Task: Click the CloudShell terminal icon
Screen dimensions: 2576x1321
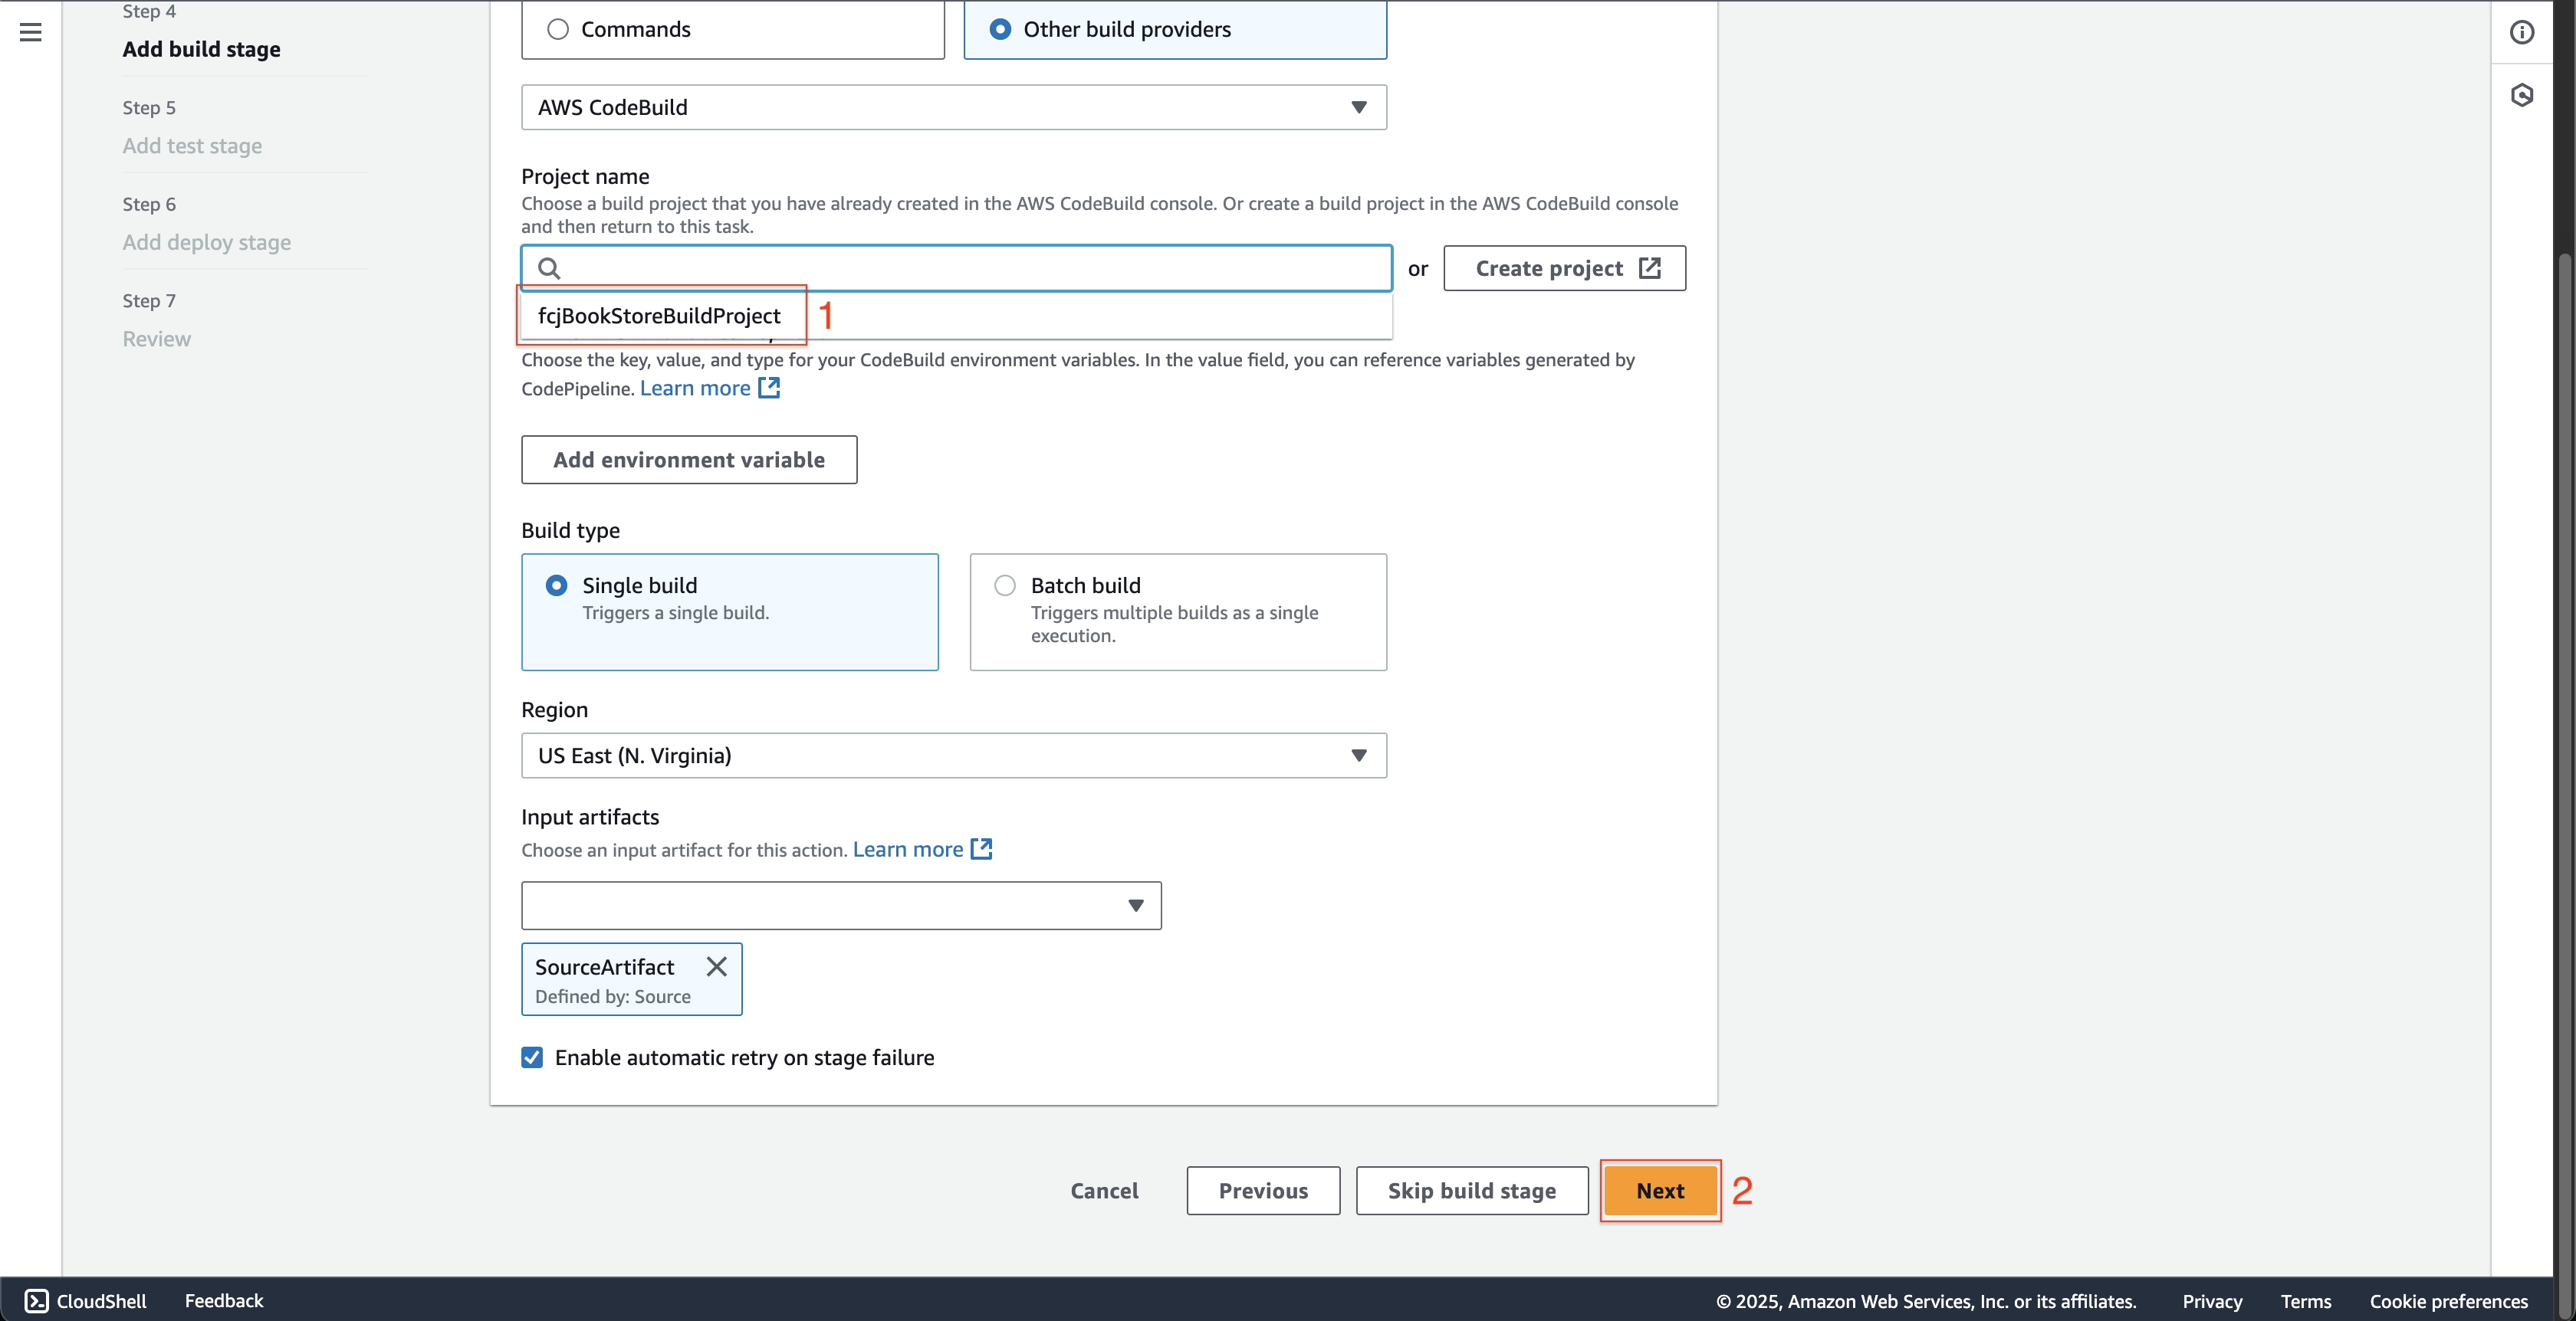Action: (x=36, y=1300)
